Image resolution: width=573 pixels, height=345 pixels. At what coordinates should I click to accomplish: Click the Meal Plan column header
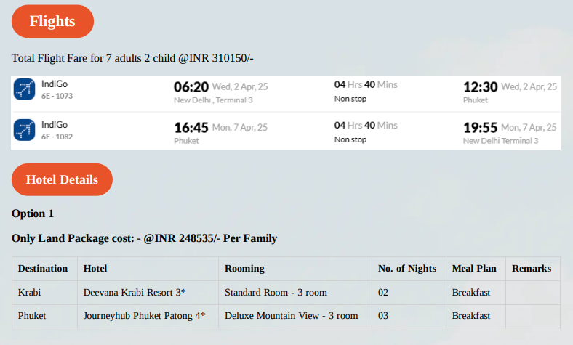click(474, 269)
